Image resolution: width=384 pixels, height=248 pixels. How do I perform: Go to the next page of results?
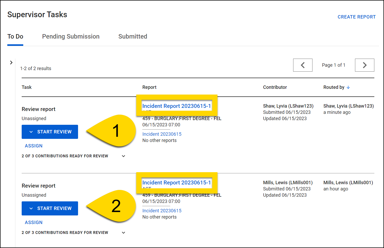coord(364,65)
